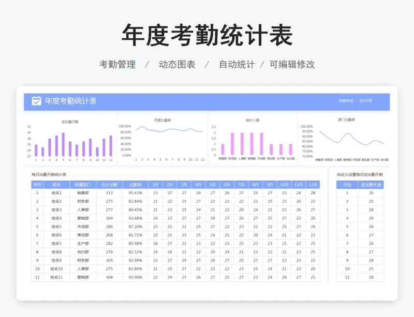Click the 姓名11 name cell
Viewport: 414px width, 317px height.
tap(56, 278)
